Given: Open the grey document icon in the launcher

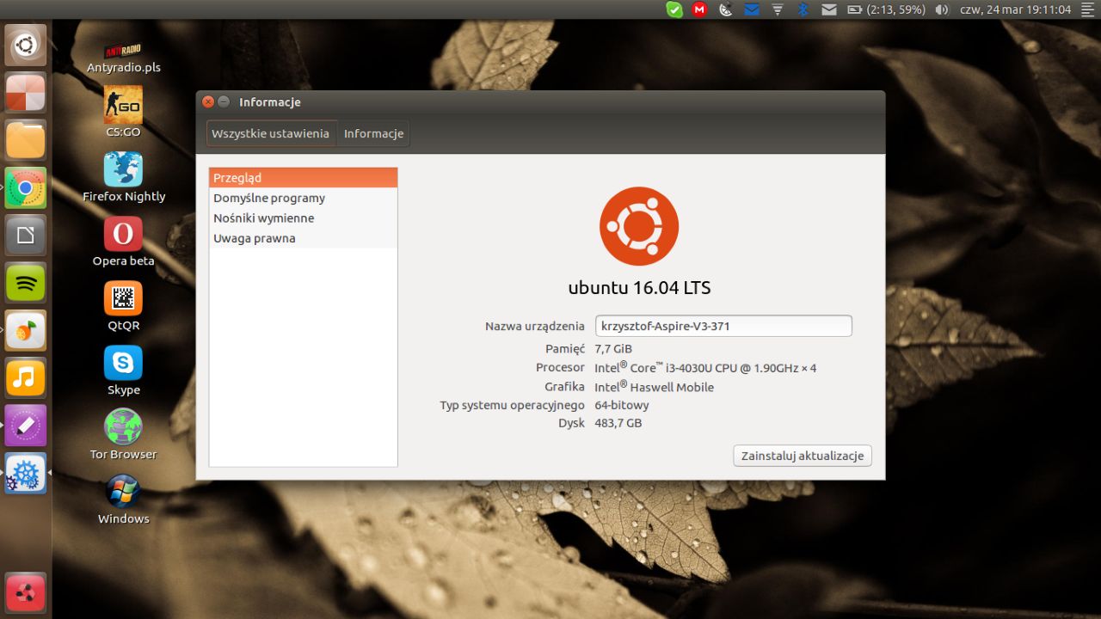Looking at the screenshot, I should (26, 236).
